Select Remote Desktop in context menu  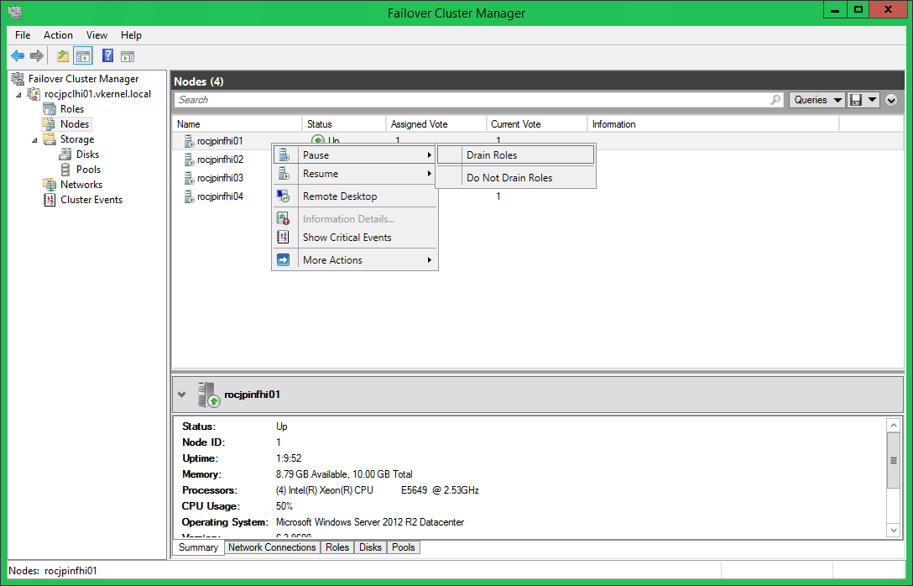[x=355, y=196]
